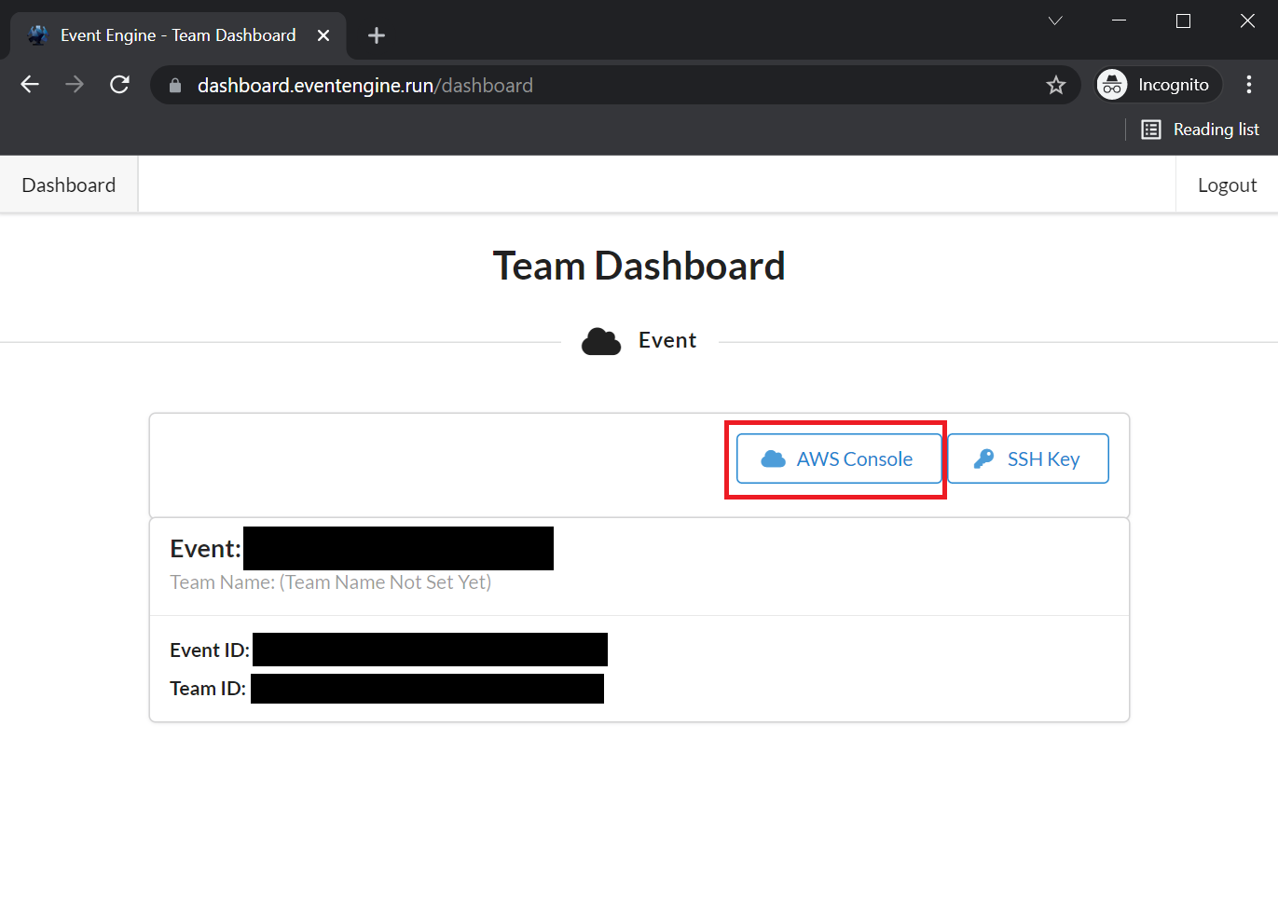Select the Dashboard nav item

(x=69, y=185)
